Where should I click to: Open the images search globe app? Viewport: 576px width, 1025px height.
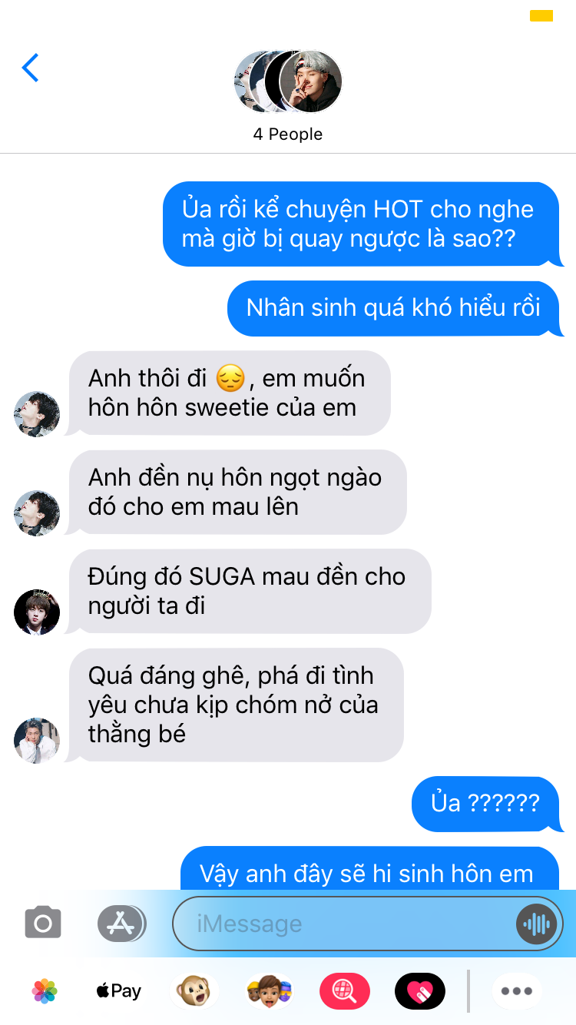click(344, 991)
